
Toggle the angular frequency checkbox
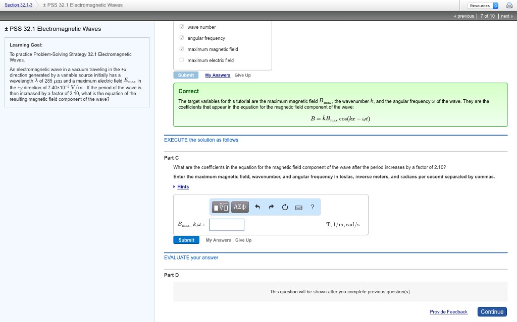[181, 38]
